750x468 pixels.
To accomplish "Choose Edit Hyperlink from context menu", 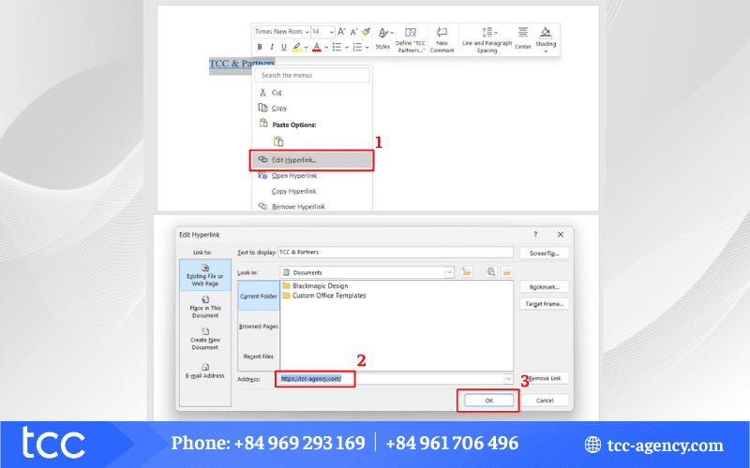I will coord(311,160).
